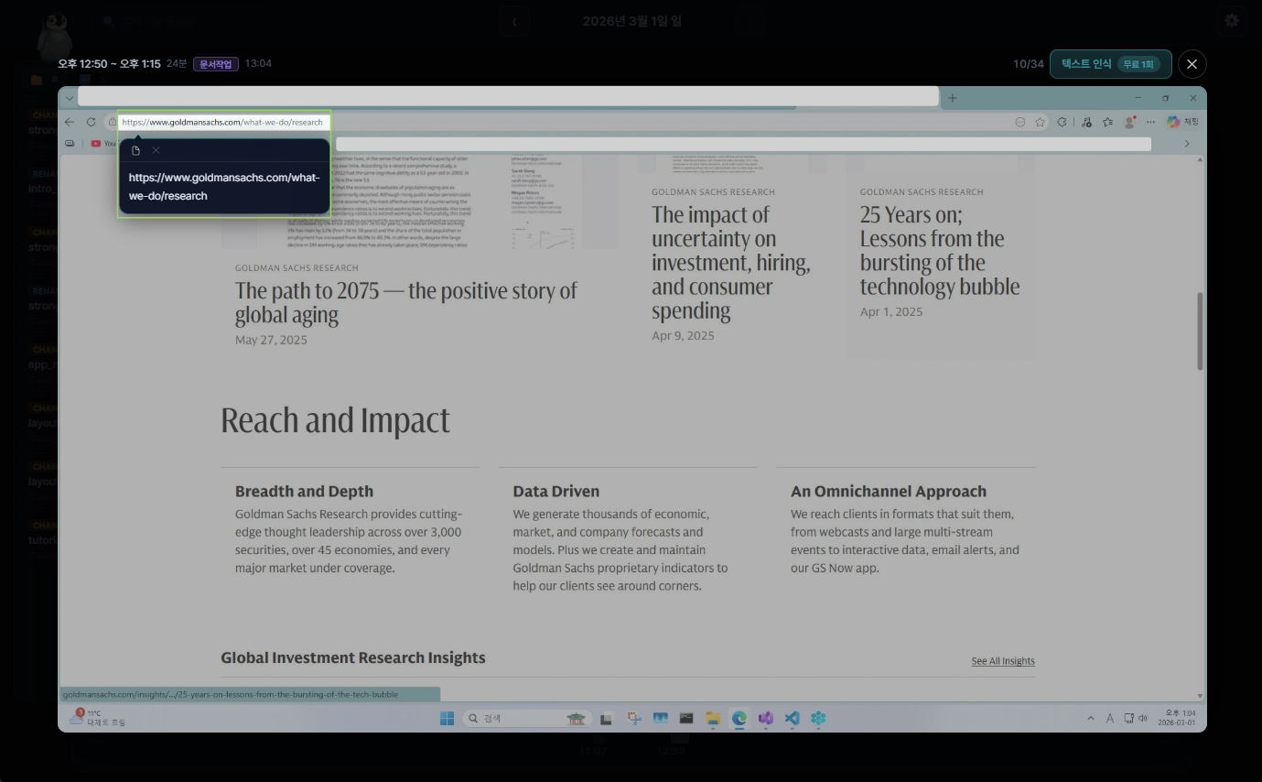Open the terminal icon on the taskbar

[686, 719]
